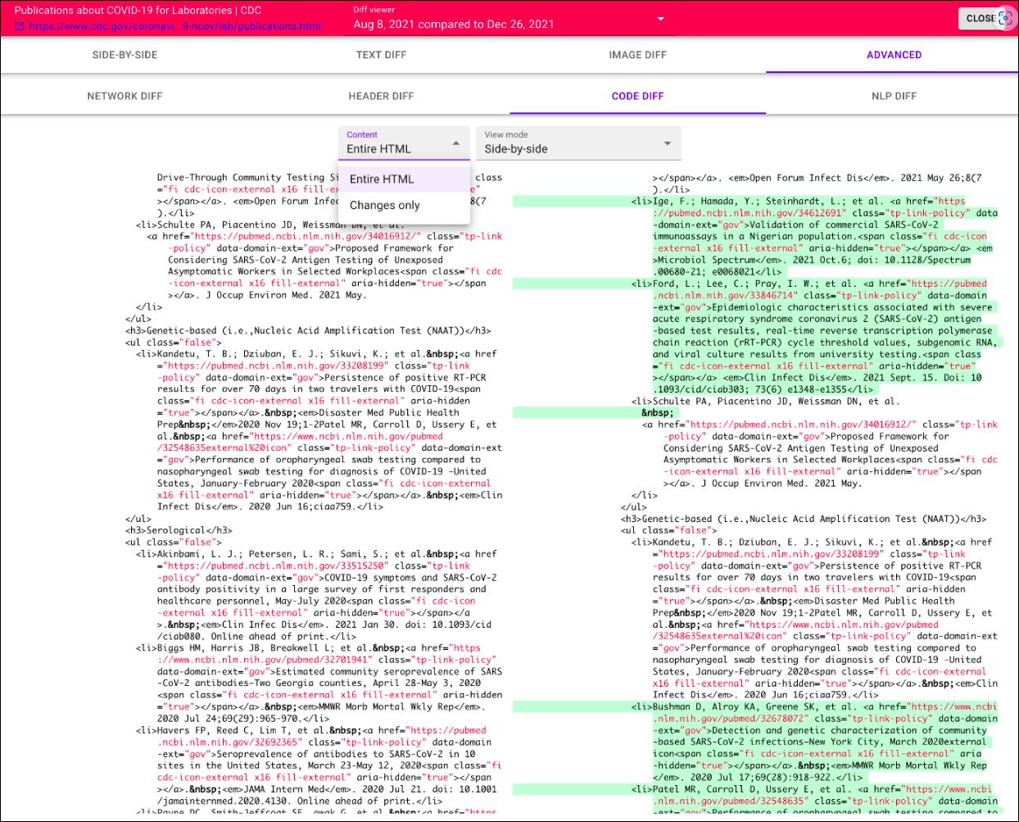Open the NLP Diff sub-tab
The image size is (1019, 822).
pyautogui.click(x=894, y=96)
